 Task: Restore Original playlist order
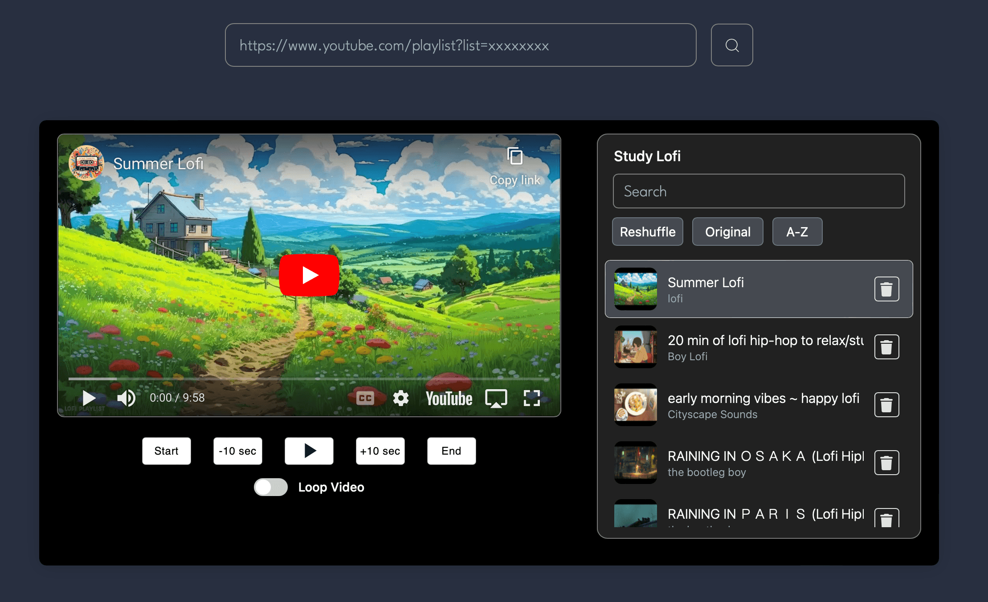click(728, 232)
